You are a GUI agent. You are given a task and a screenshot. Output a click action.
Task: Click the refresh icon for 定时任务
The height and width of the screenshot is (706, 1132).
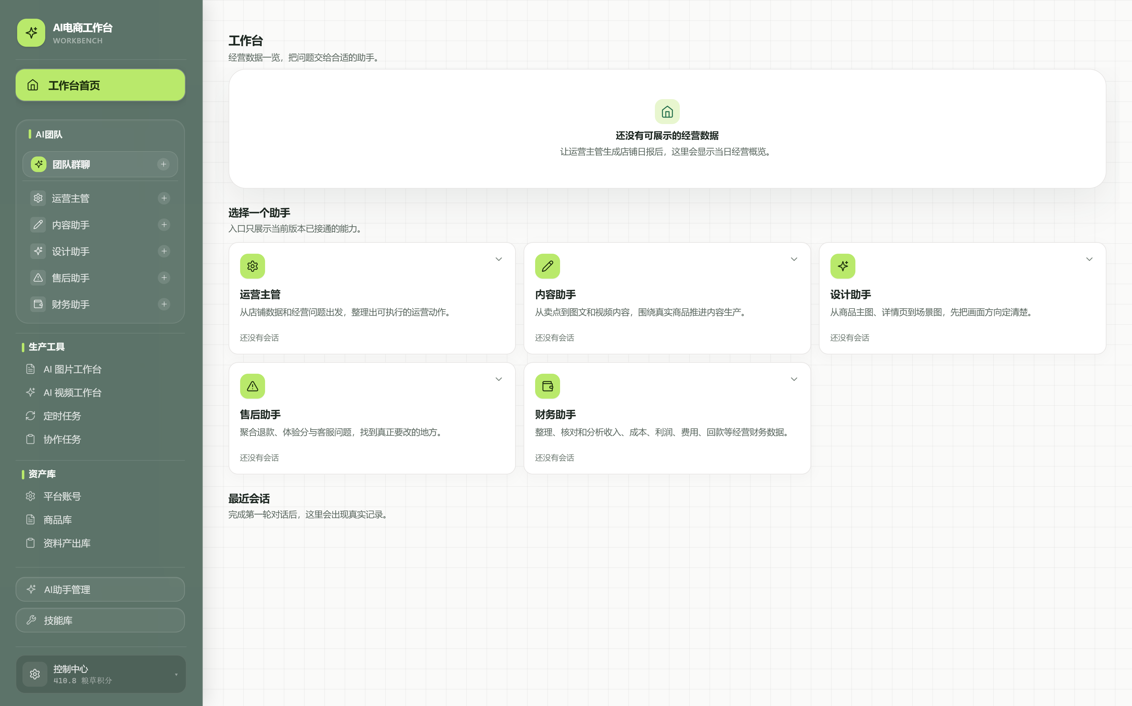click(30, 415)
